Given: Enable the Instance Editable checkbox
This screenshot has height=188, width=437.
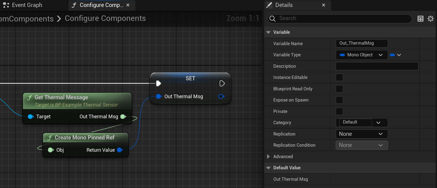Looking at the screenshot, I should [x=339, y=78].
